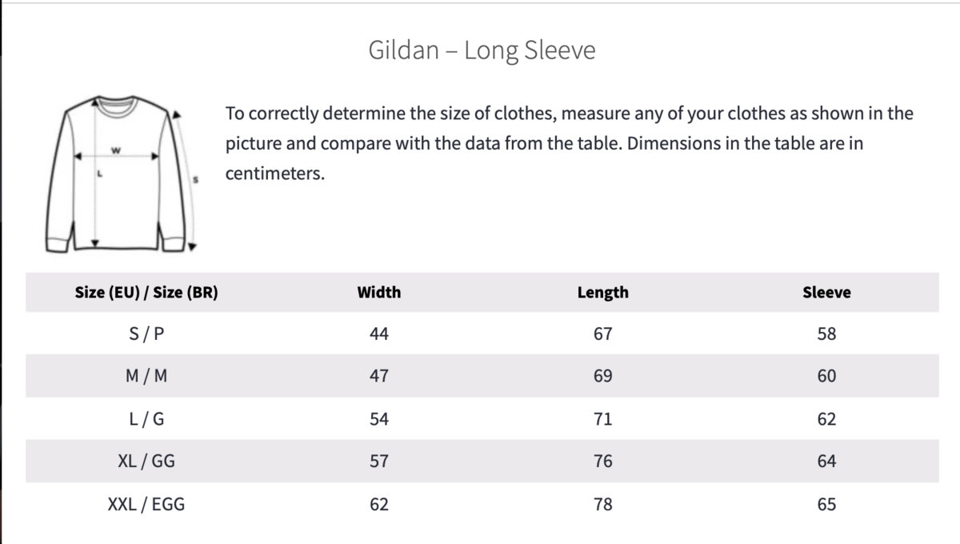Click the Sleeve column header
Screen dimensions: 960x544
(826, 292)
